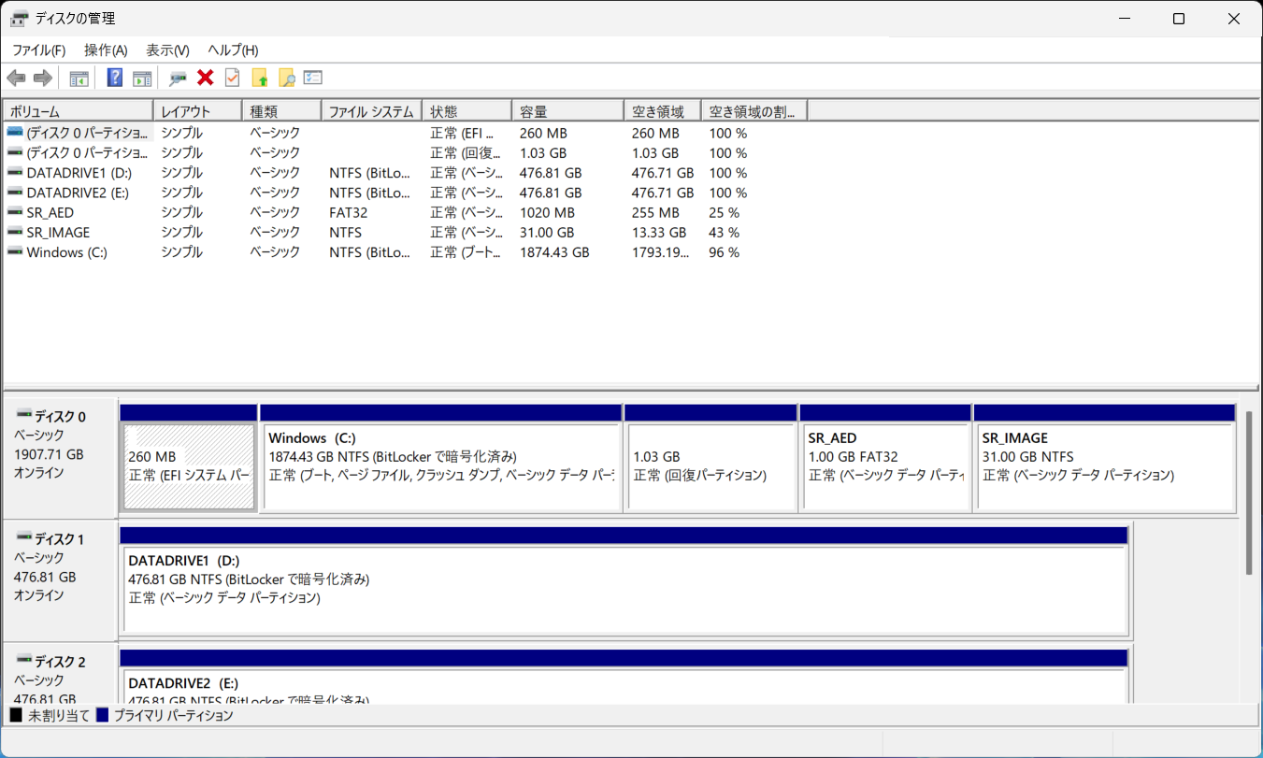Open the 表示(V) menu
1263x758 pixels.
pos(167,50)
